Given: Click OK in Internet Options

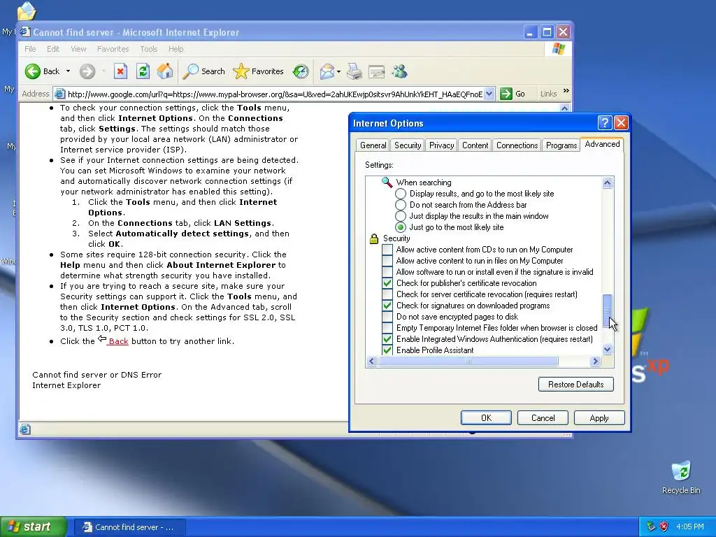Looking at the screenshot, I should pyautogui.click(x=486, y=418).
